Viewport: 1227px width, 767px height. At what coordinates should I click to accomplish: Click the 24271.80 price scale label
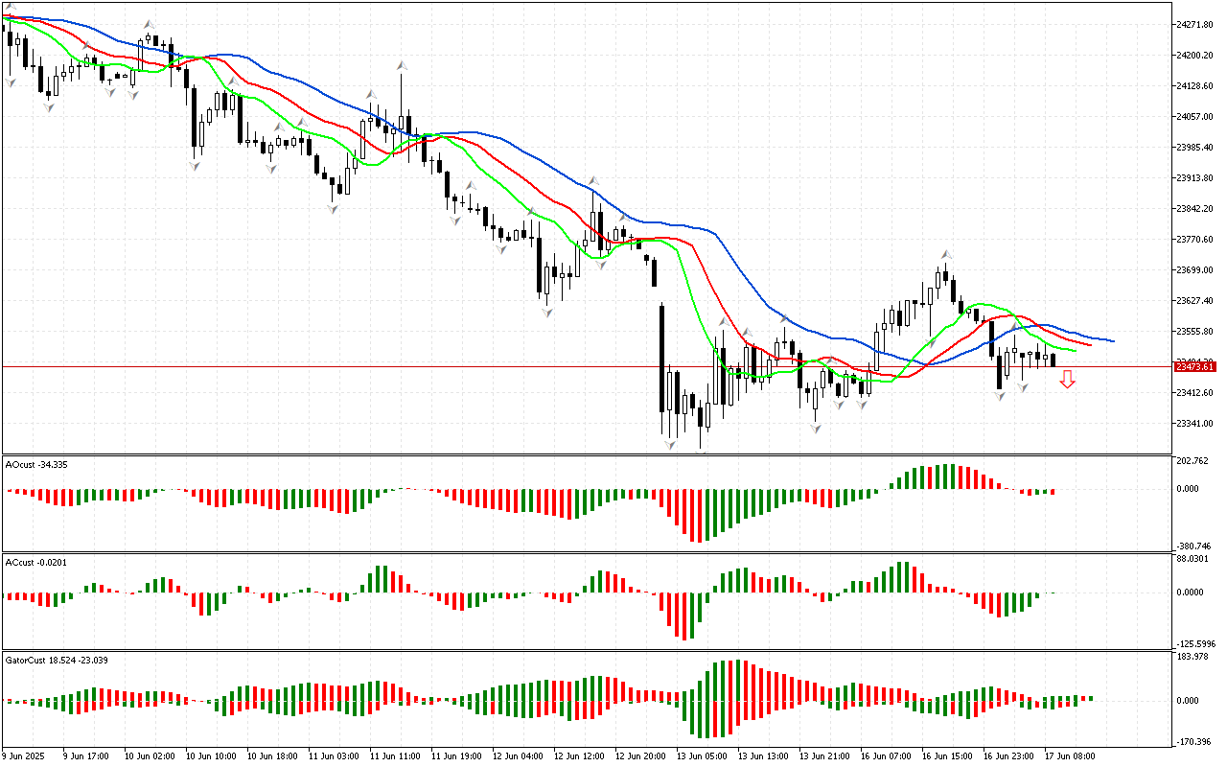pyautogui.click(x=1196, y=24)
